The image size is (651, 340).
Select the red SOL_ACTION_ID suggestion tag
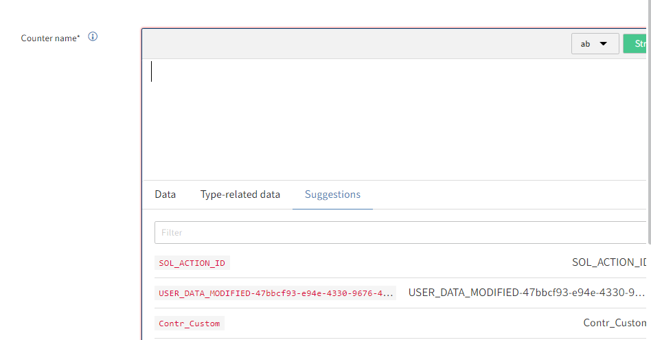[x=192, y=263]
